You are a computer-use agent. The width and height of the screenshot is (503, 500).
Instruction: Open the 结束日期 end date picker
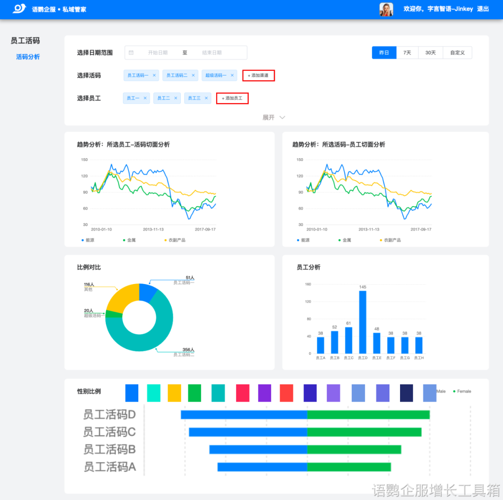coord(212,53)
